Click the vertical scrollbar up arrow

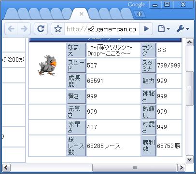click(189, 42)
